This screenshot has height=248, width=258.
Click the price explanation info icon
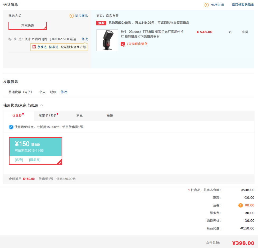[x=207, y=5]
